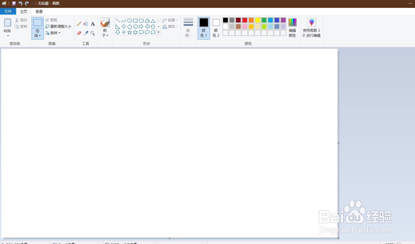Viewport: 415px width, 244px height.
Task: Choose the Polygon shape
Action: [147, 21]
